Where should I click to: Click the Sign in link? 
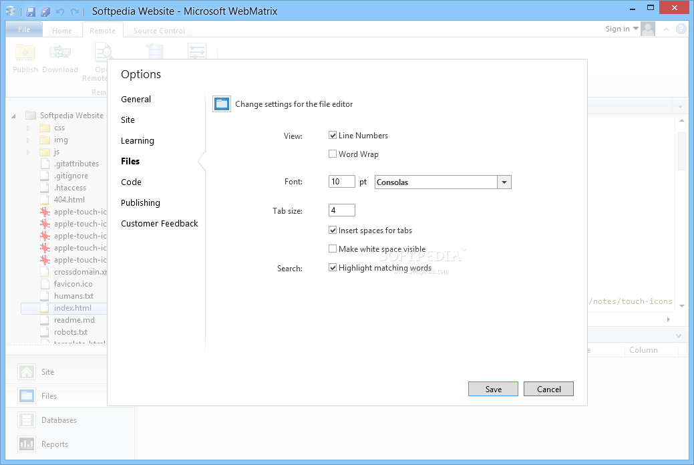click(x=617, y=29)
